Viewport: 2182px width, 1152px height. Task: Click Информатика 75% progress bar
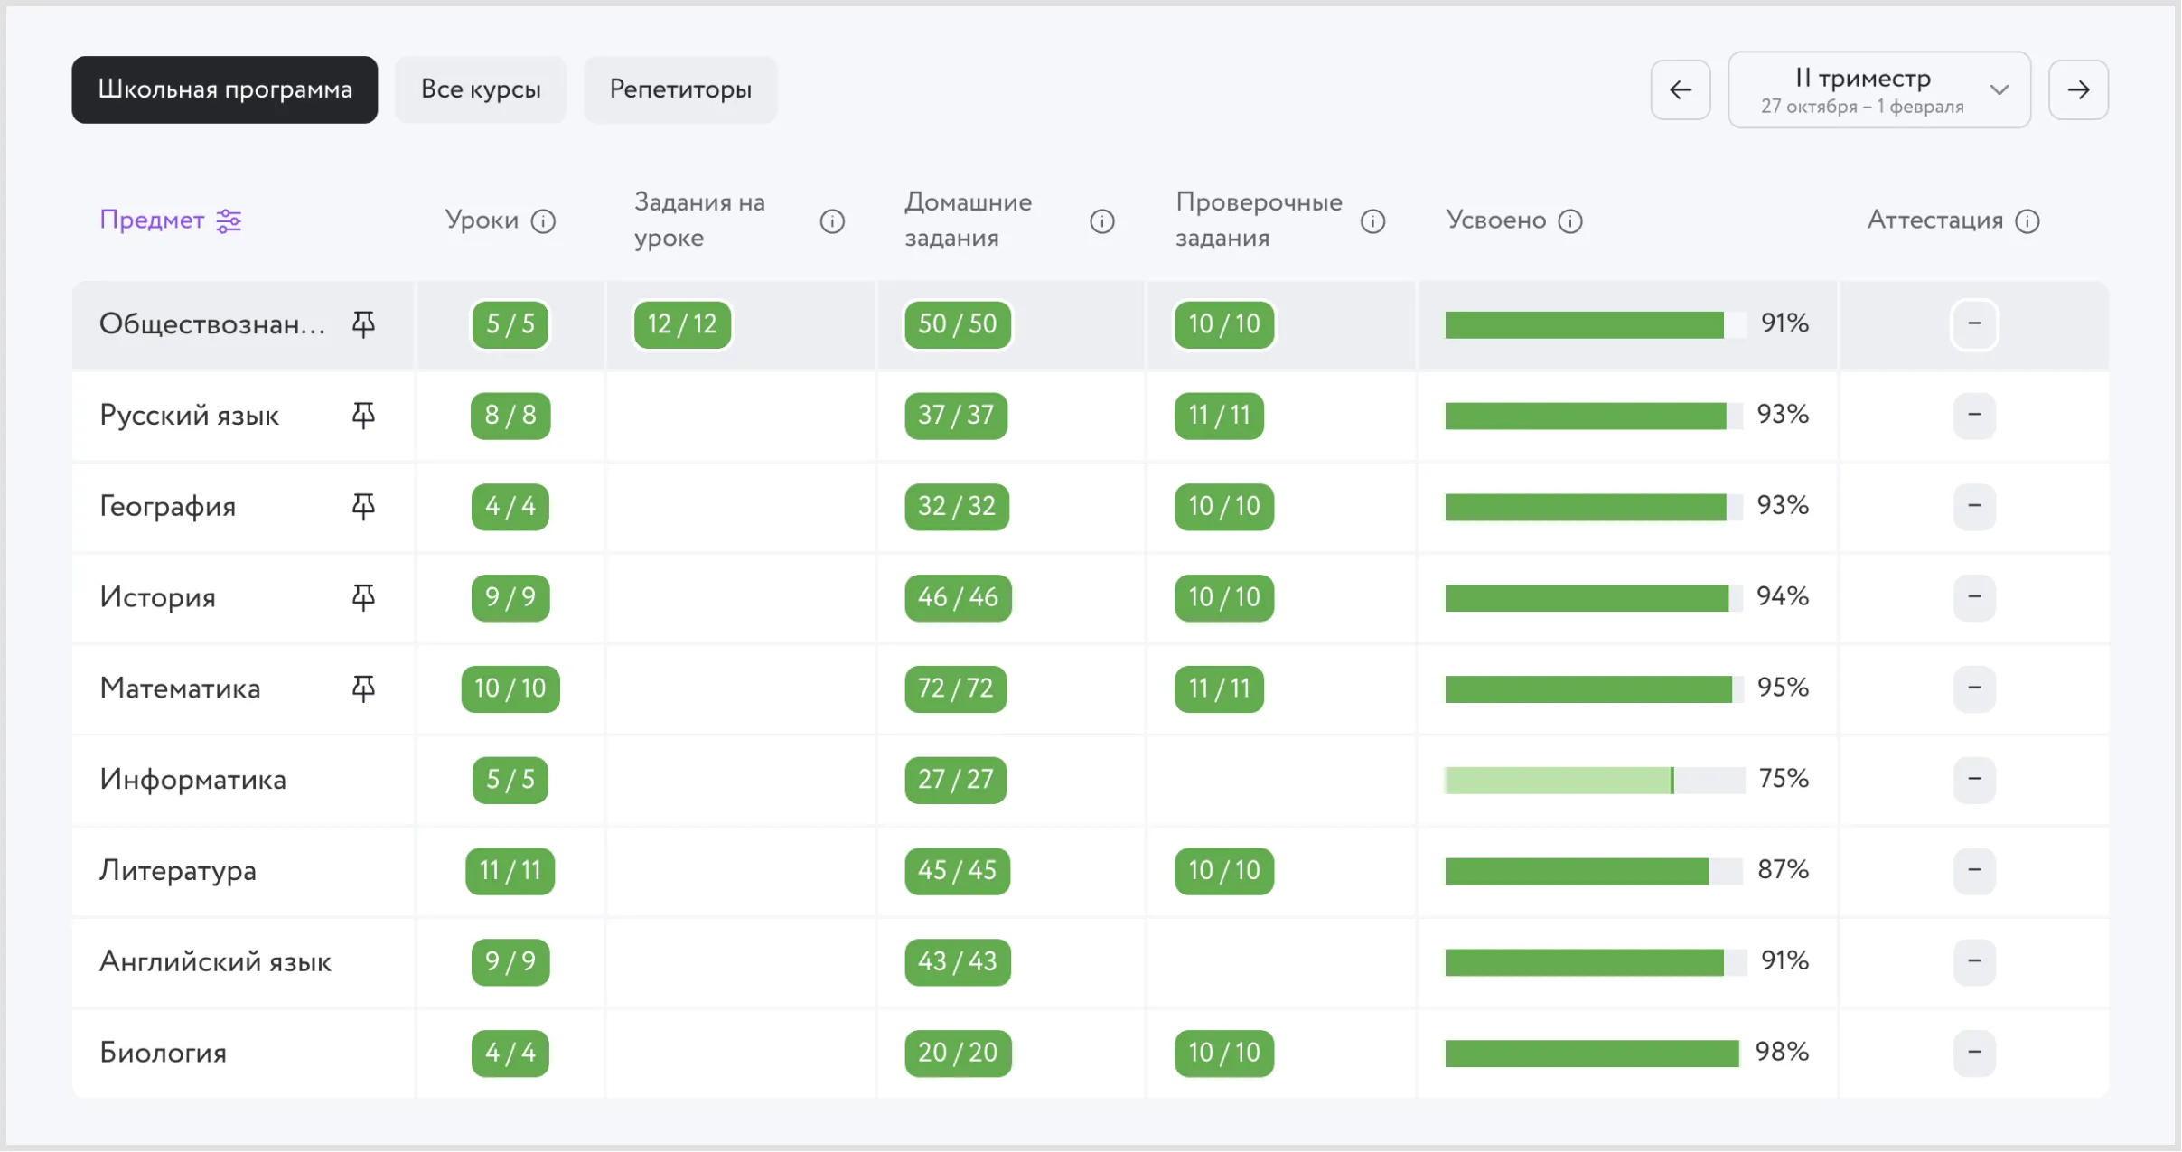pos(1594,780)
